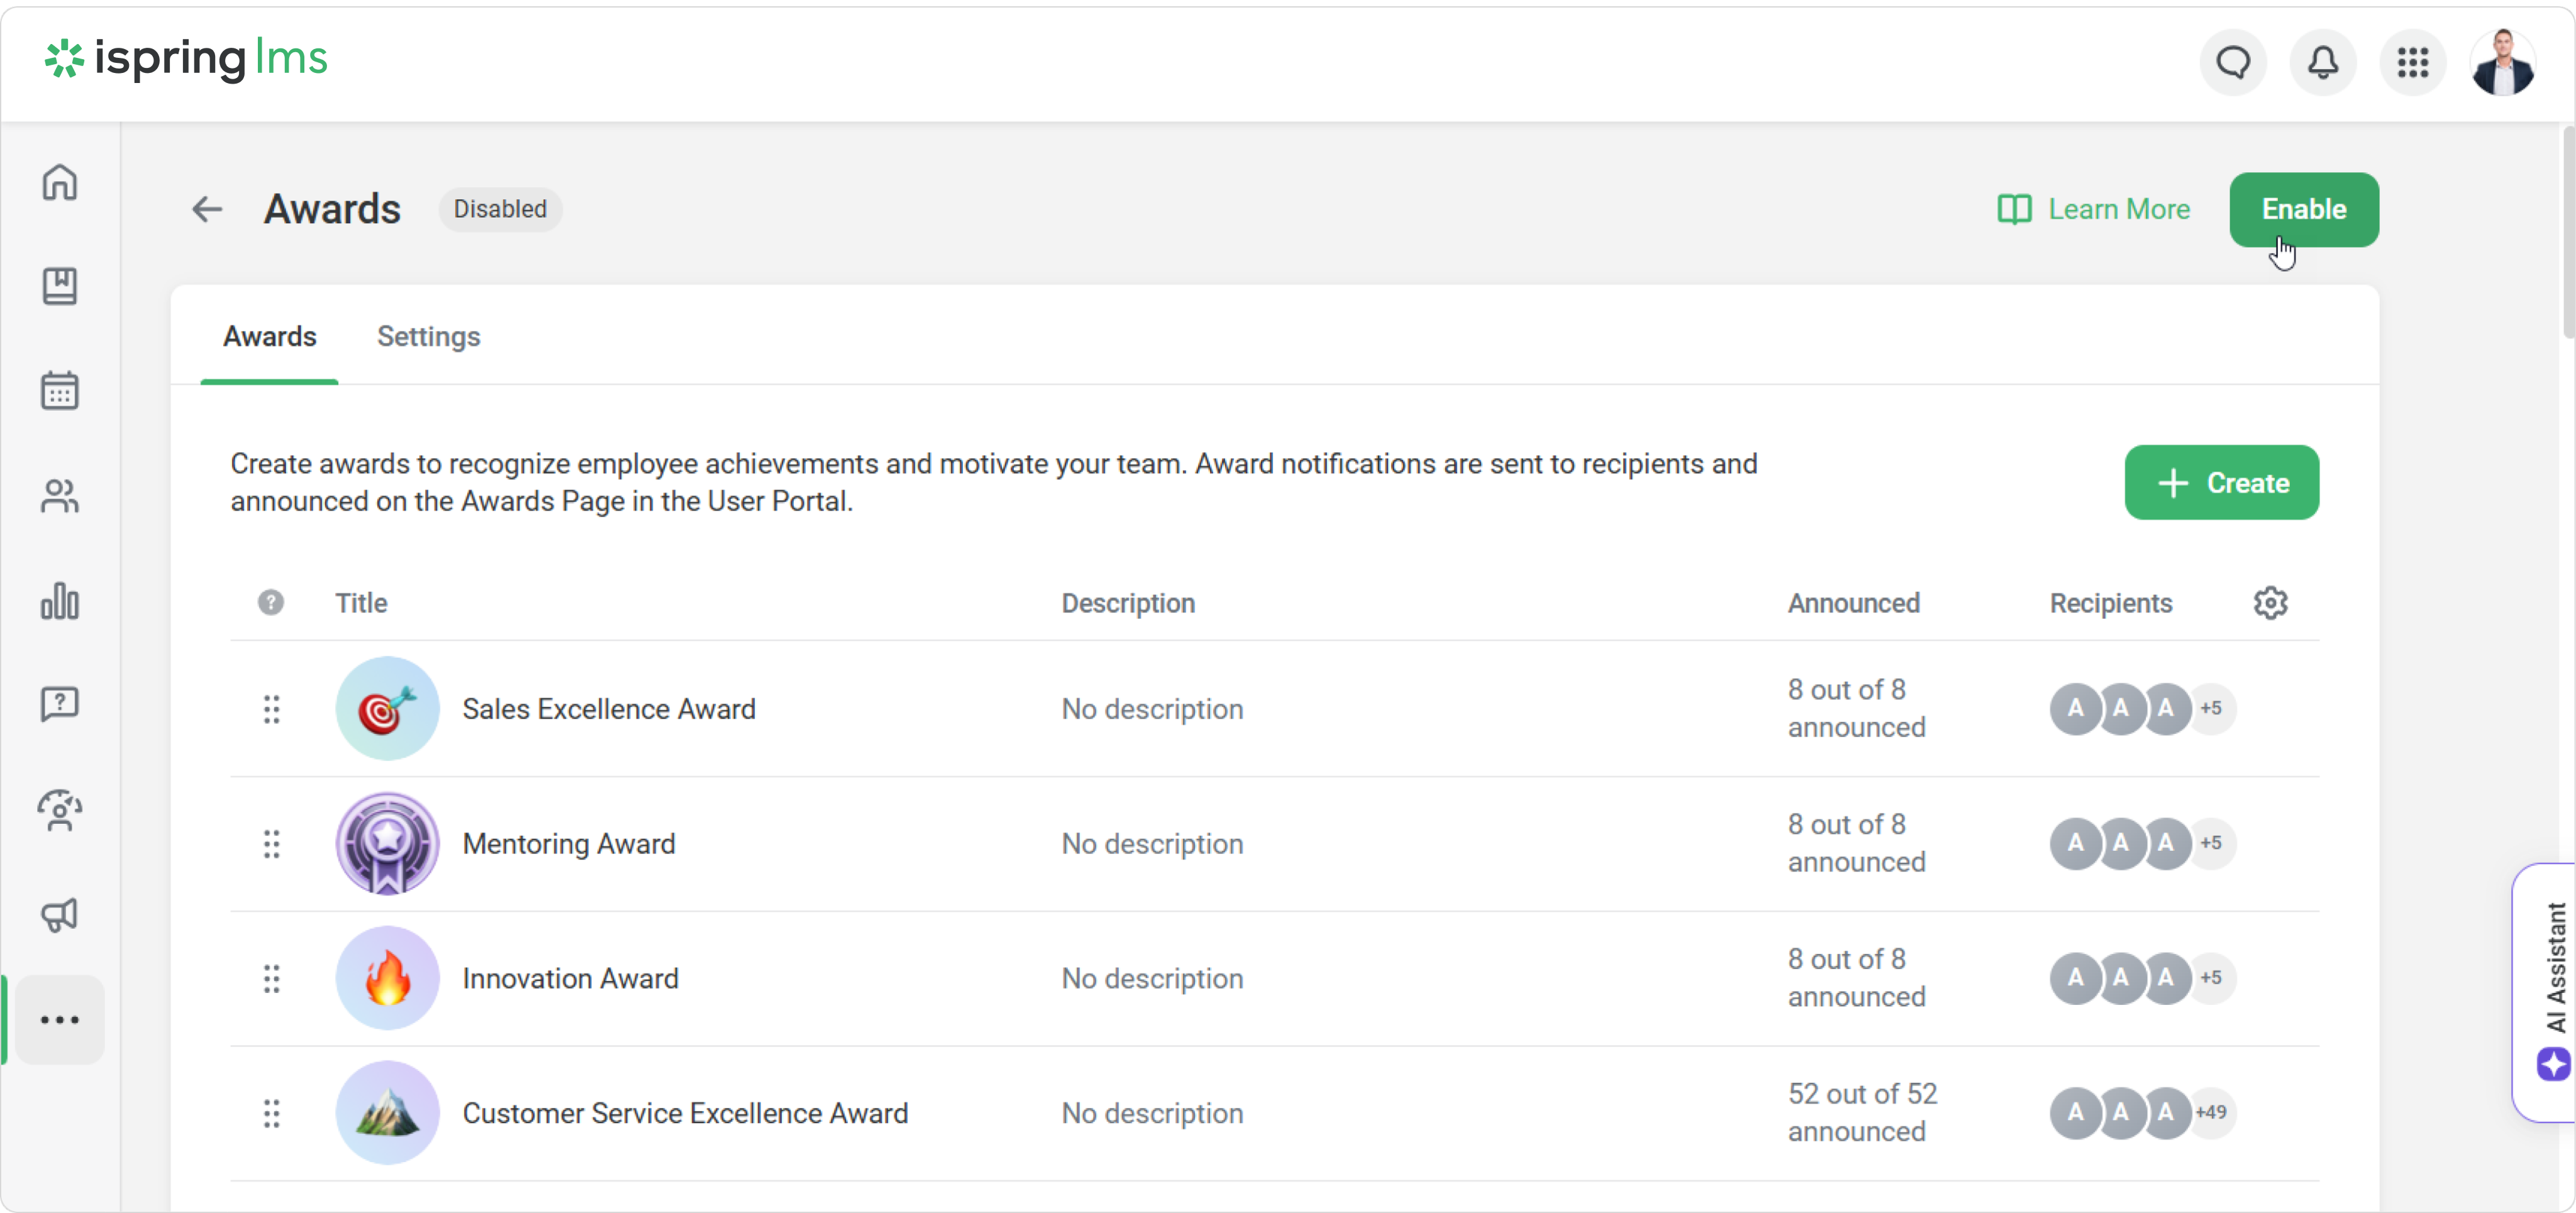Screen dimensions: 2576x1213
Task: Go back with the left arrow
Action: 207,210
